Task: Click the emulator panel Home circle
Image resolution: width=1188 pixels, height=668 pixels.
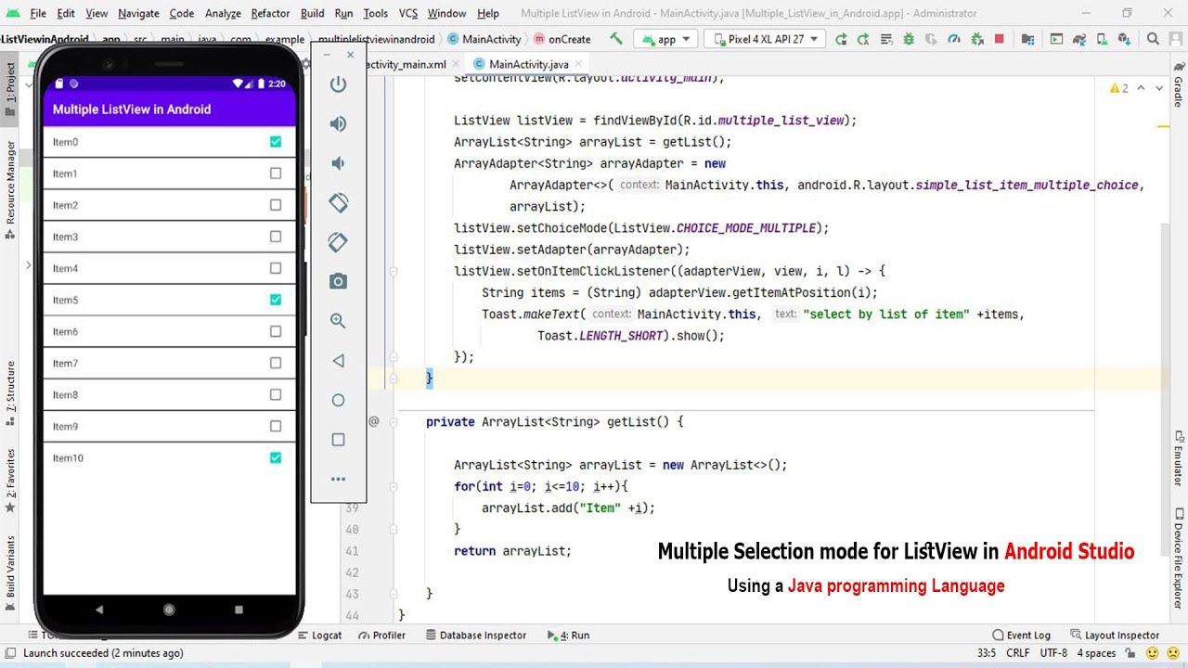Action: (338, 400)
